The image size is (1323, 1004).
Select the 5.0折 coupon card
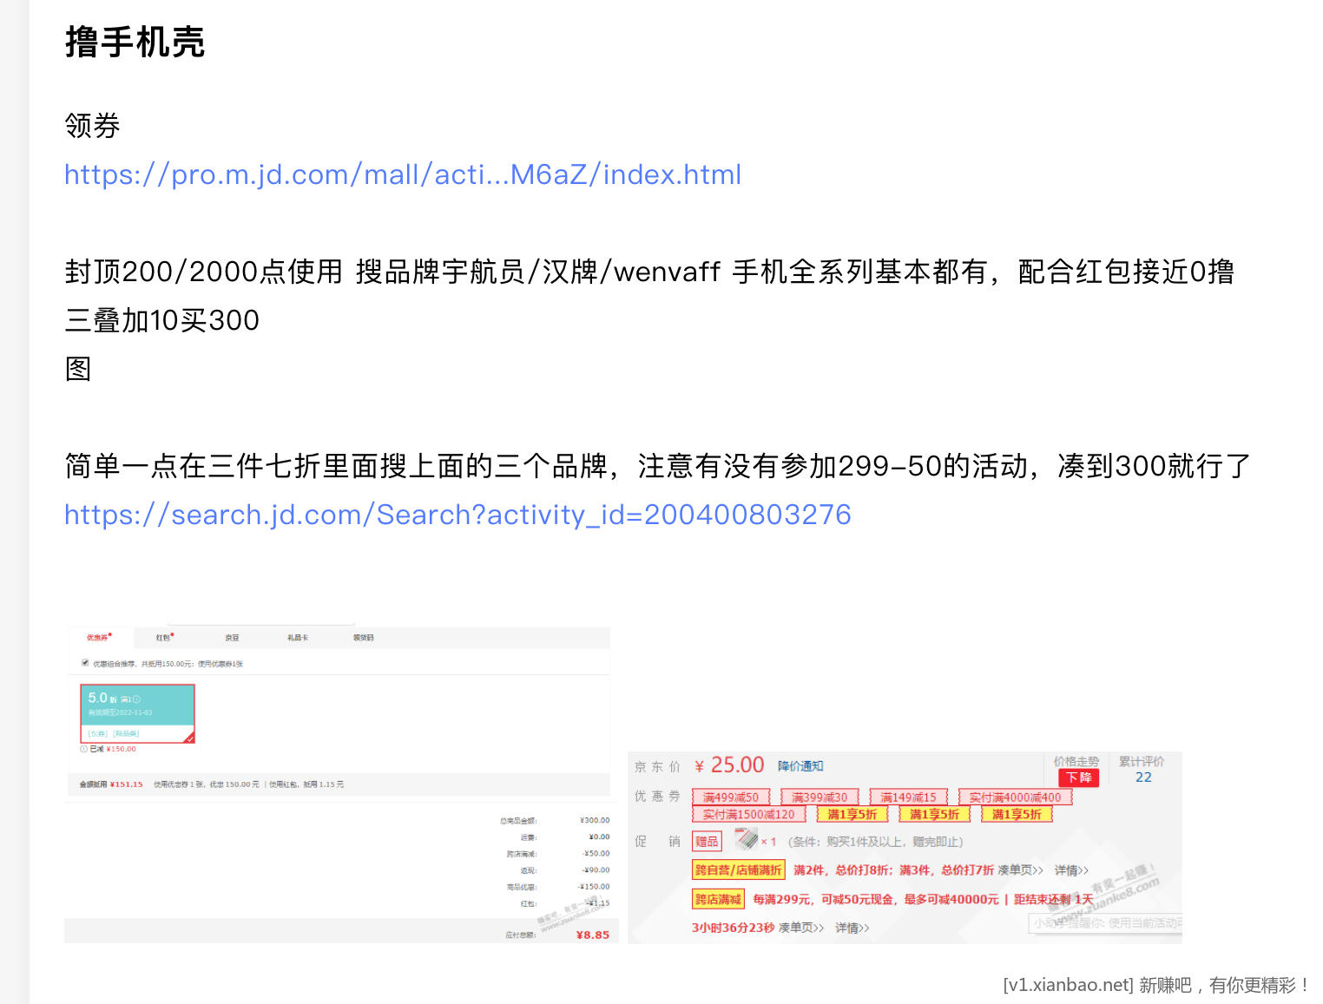click(137, 713)
